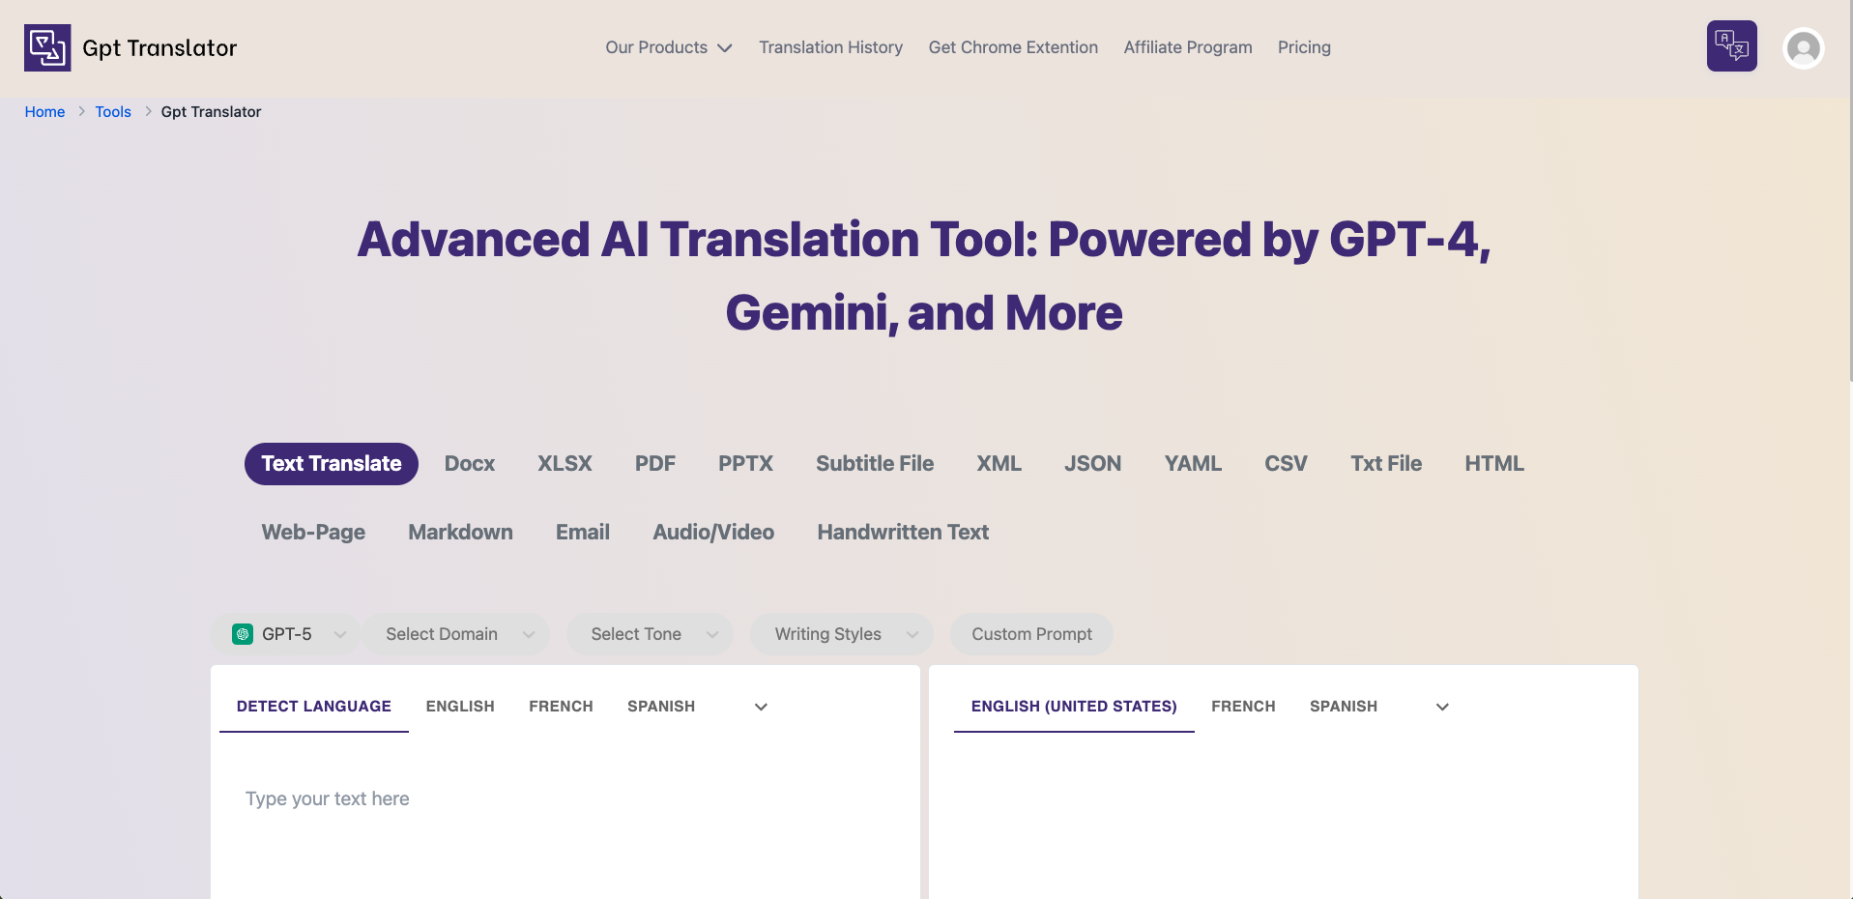Click the Home breadcrumb link

click(x=44, y=112)
